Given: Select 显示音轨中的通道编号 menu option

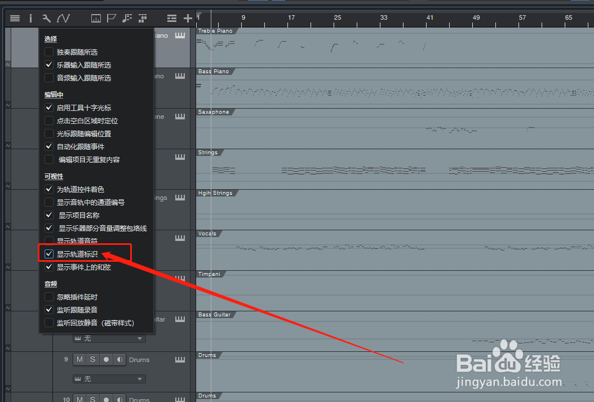Looking at the screenshot, I should [x=91, y=202].
